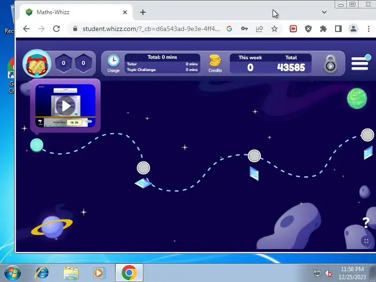This screenshot has width=376, height=282.
Task: Open Windows Media Player from taskbar
Action: 99,273
